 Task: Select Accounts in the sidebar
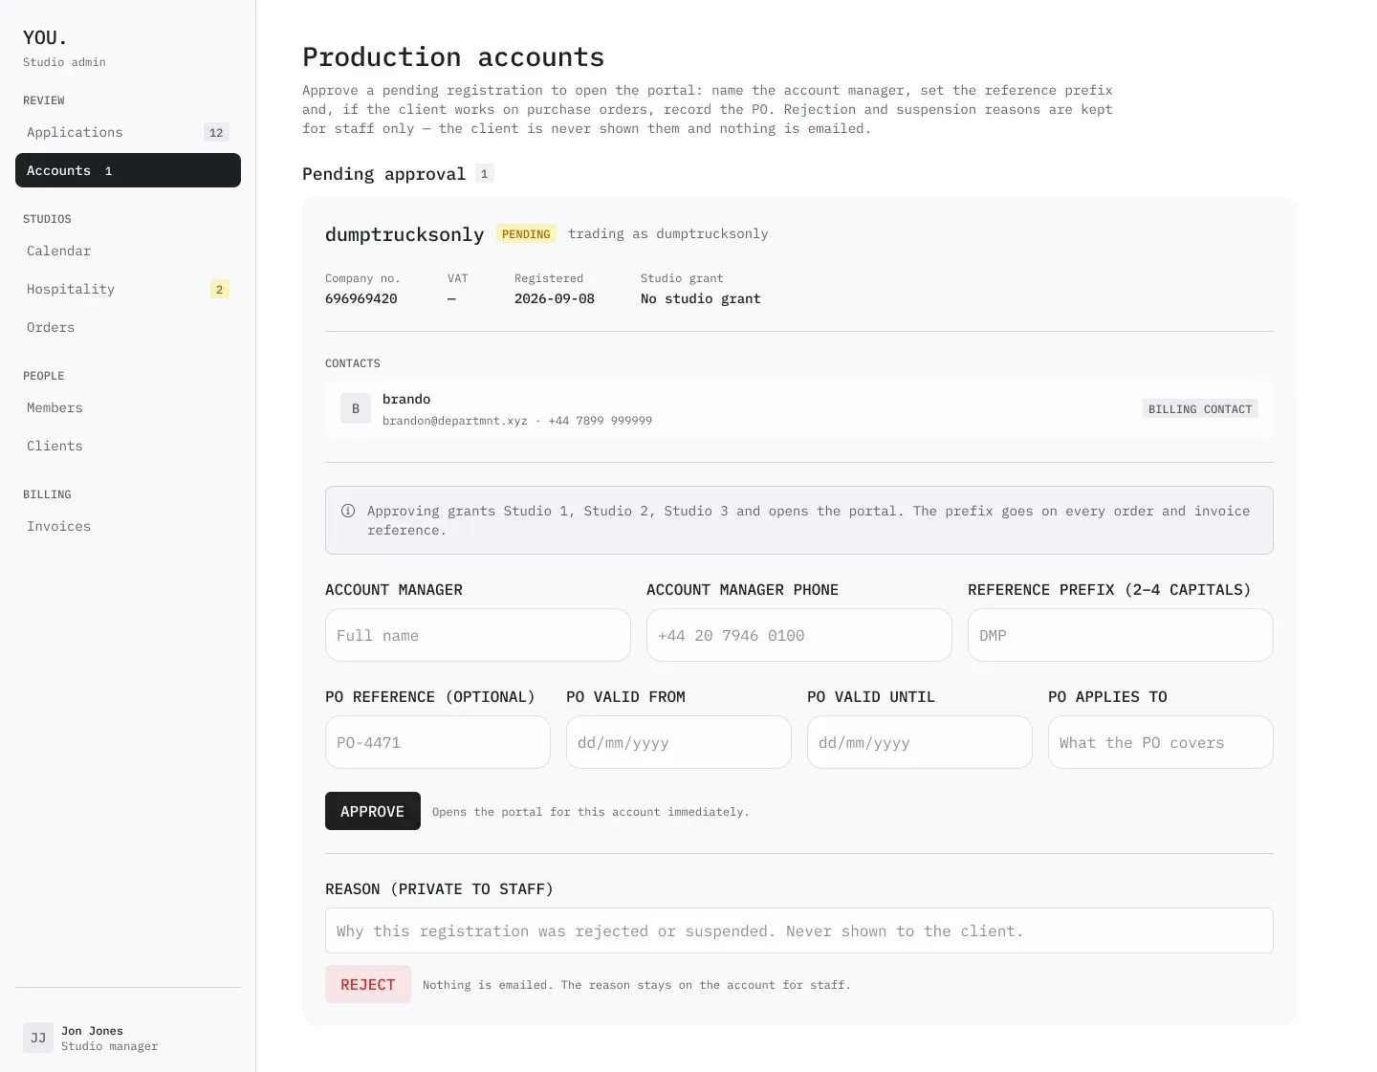[128, 170]
